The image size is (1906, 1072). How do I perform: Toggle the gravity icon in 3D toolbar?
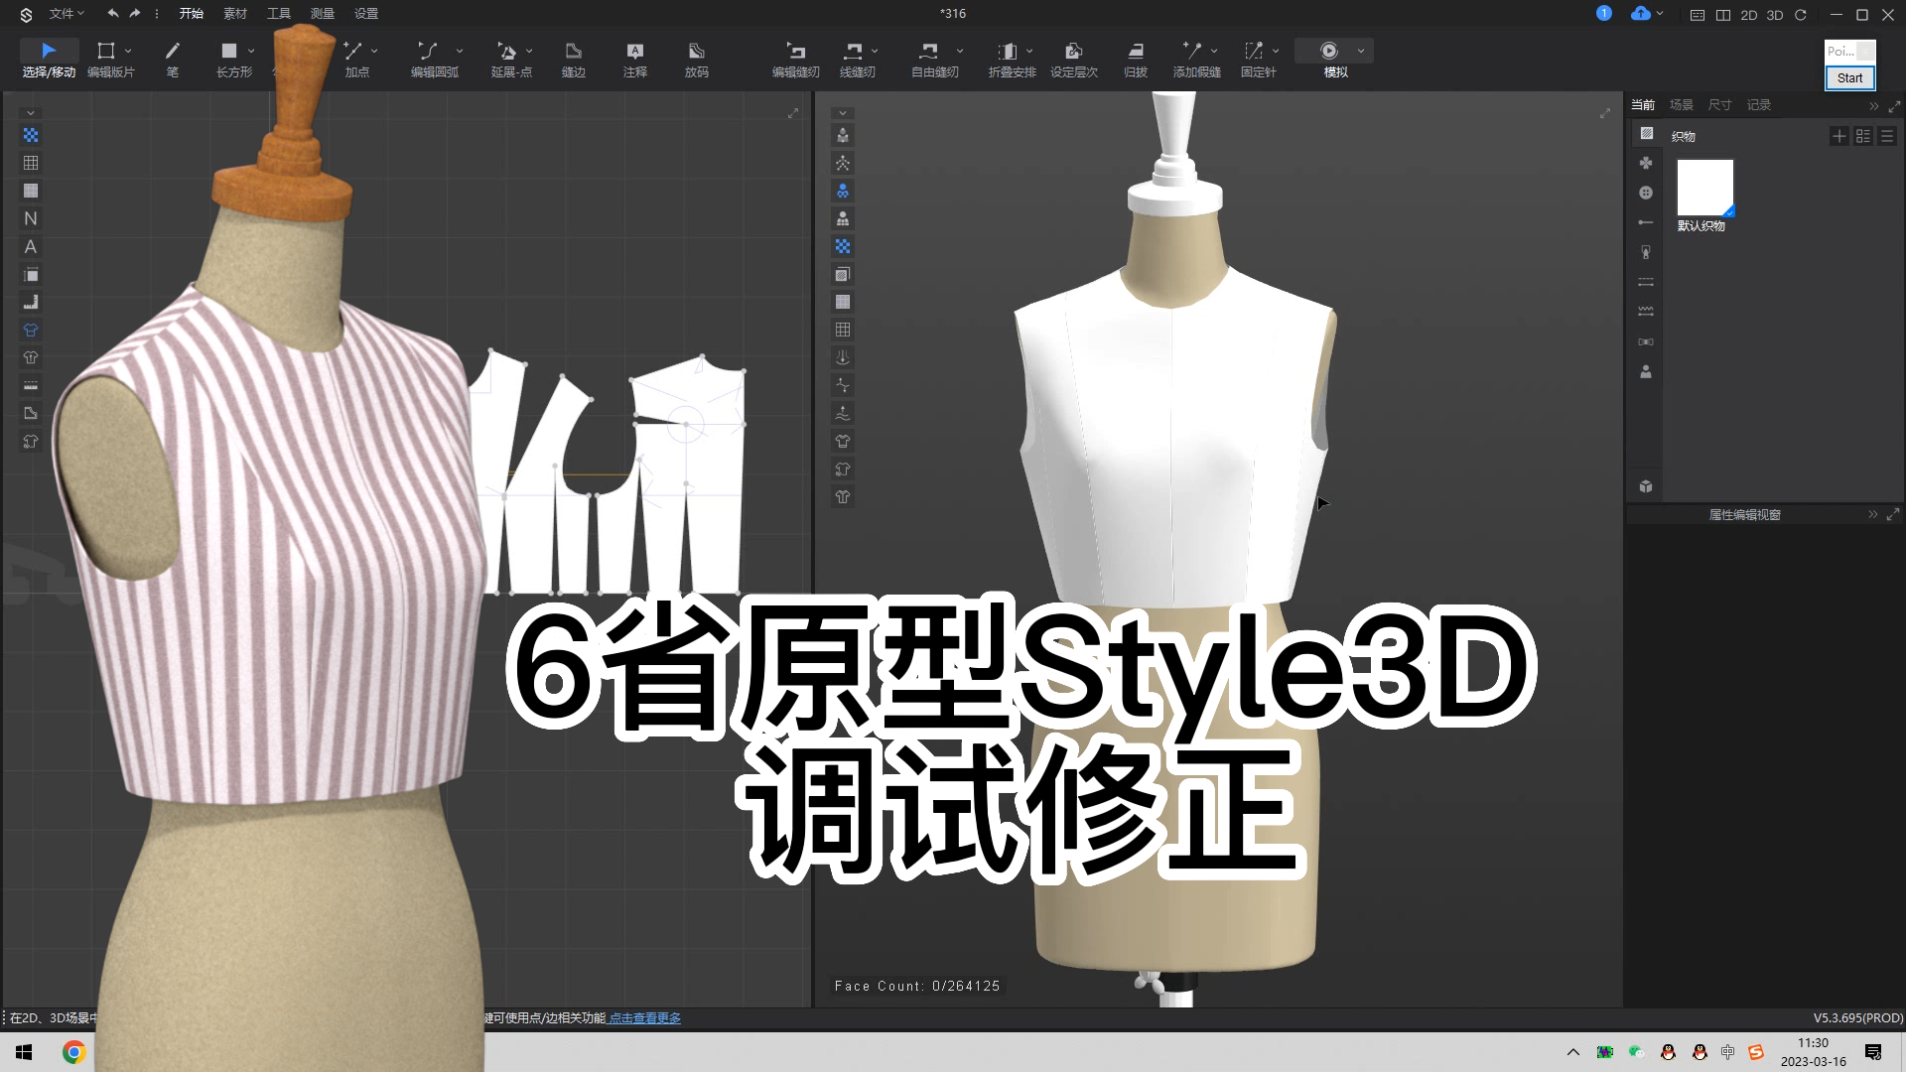(x=843, y=357)
